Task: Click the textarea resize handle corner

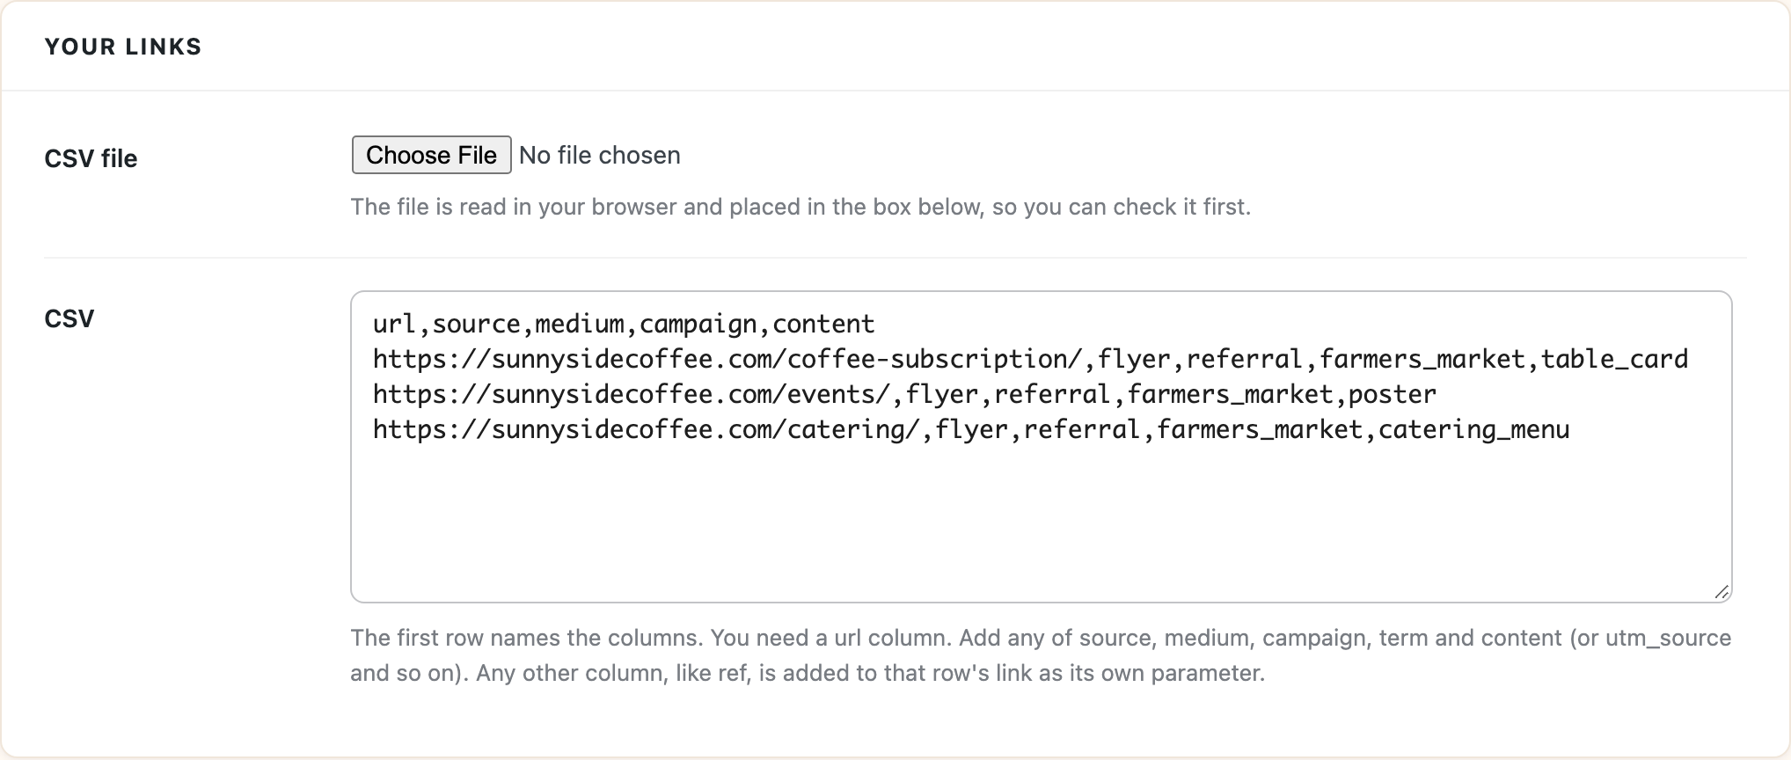Action: click(x=1722, y=592)
